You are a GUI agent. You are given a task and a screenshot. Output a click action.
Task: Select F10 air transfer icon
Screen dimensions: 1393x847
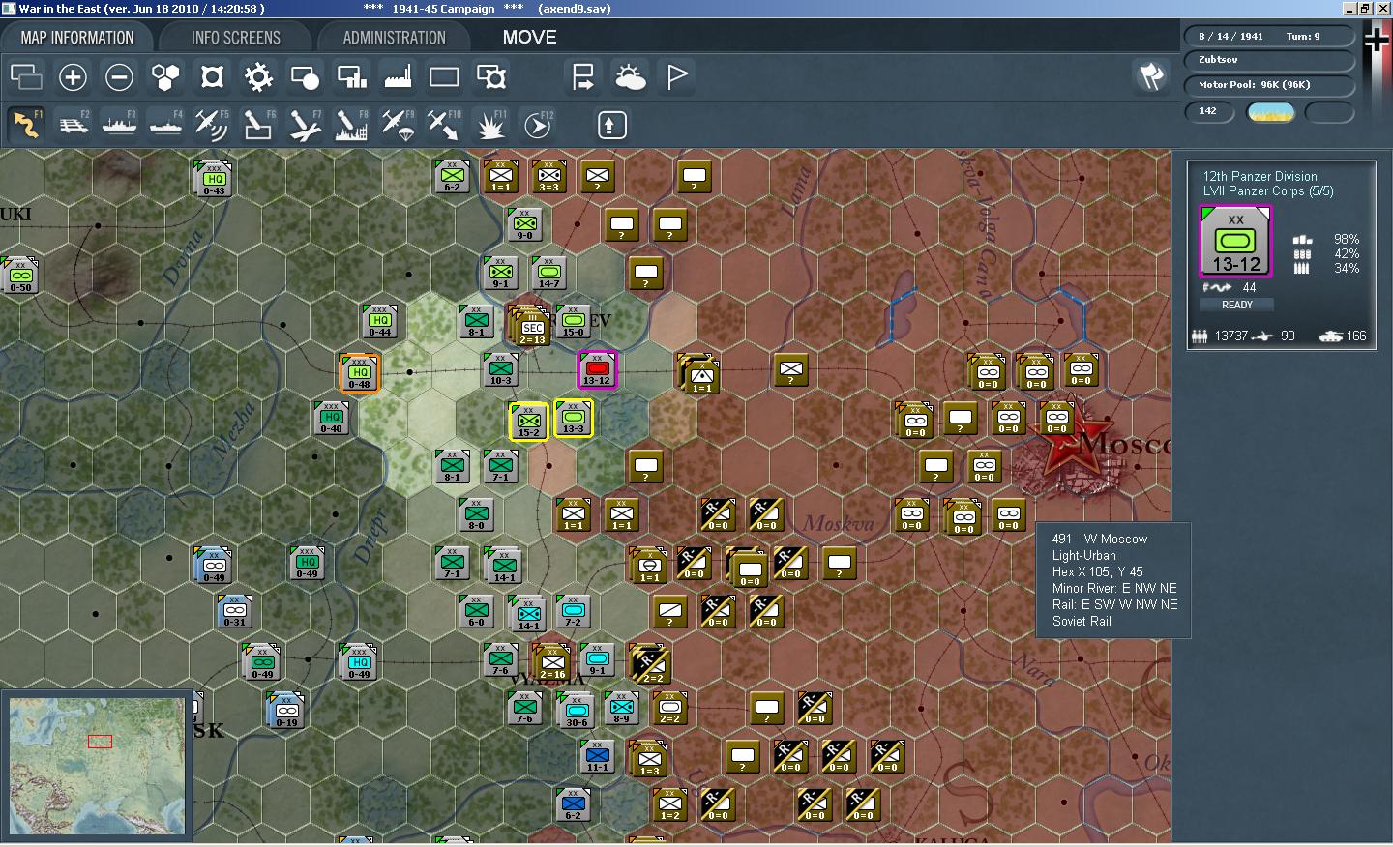(x=444, y=125)
